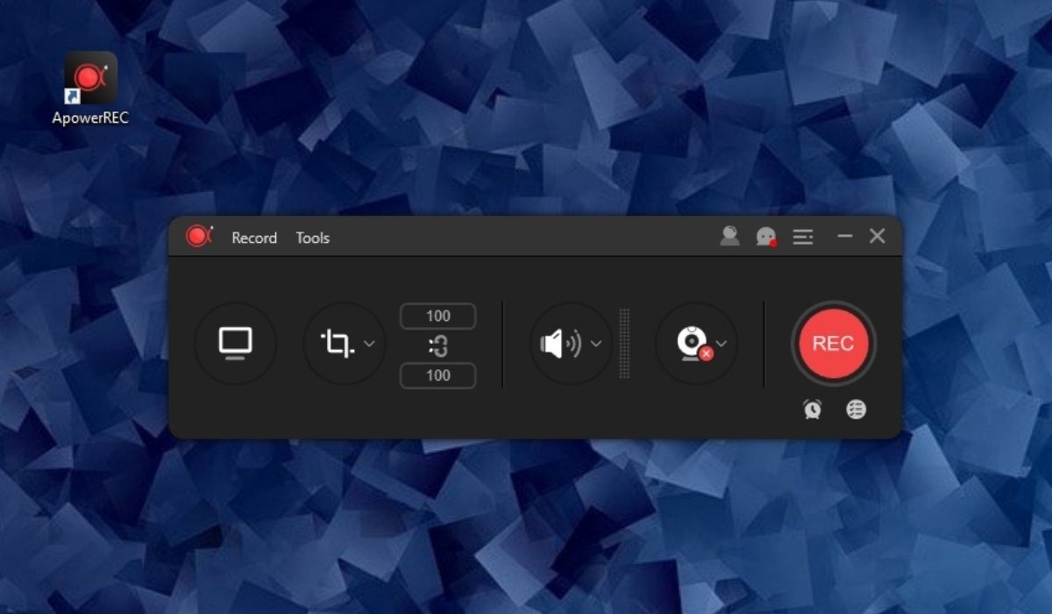Toggle the webcam recording
Image resolution: width=1052 pixels, height=614 pixels.
point(693,343)
